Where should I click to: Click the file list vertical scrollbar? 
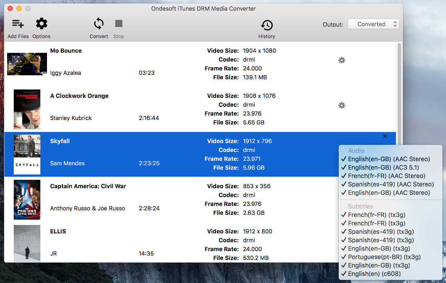(x=399, y=89)
